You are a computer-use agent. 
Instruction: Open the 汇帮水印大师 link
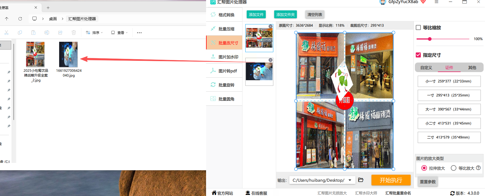click(366, 193)
